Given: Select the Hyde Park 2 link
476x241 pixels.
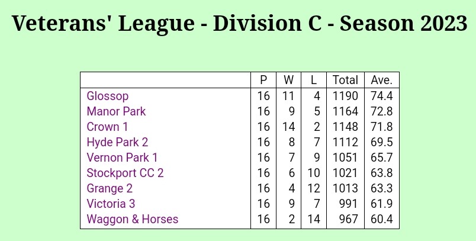Looking at the screenshot, I should (x=117, y=142).
